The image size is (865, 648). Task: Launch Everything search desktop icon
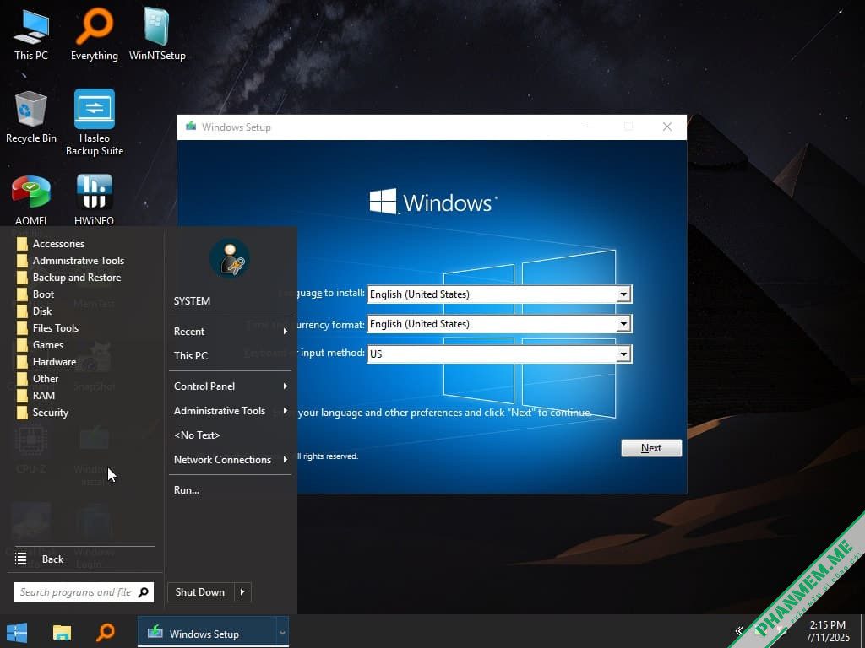pos(95,34)
